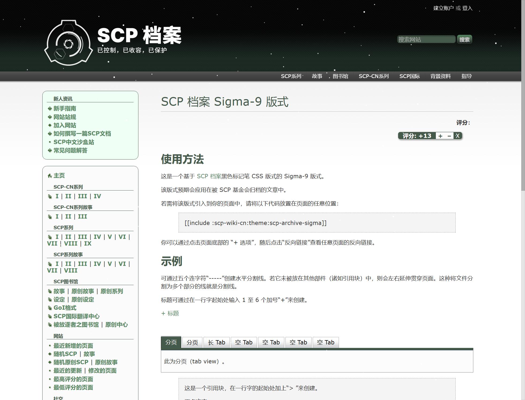Image resolution: width=525 pixels, height=400 pixels.
Task: Open the SCP系列 navigation menu
Action: click(291, 76)
